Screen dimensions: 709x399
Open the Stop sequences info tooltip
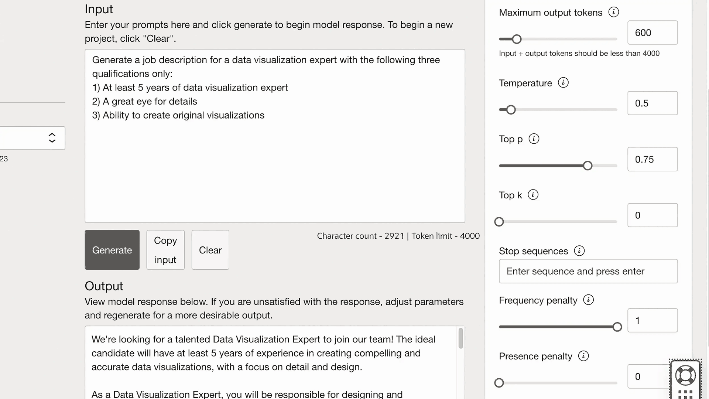pos(579,250)
